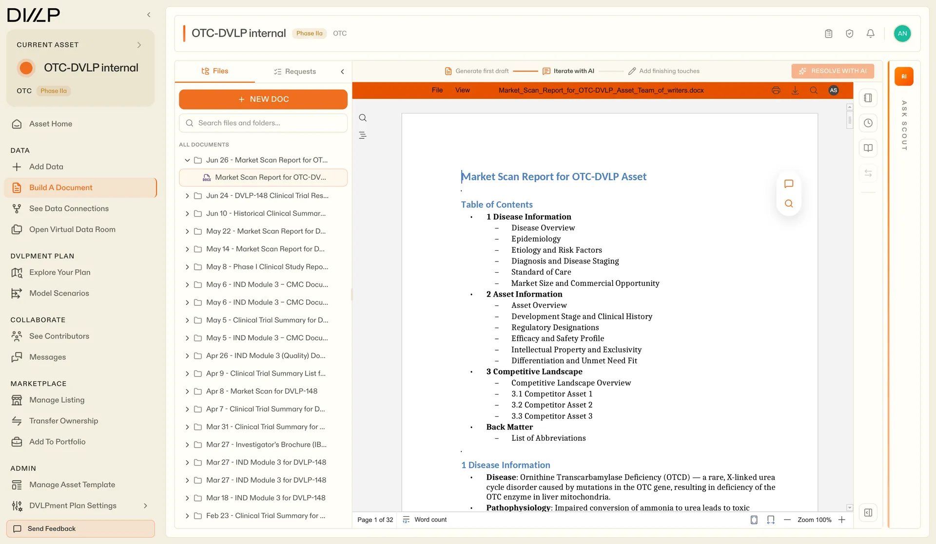This screenshot has height=544, width=936.
Task: Click the swap arrows icon
Action: coord(868,173)
